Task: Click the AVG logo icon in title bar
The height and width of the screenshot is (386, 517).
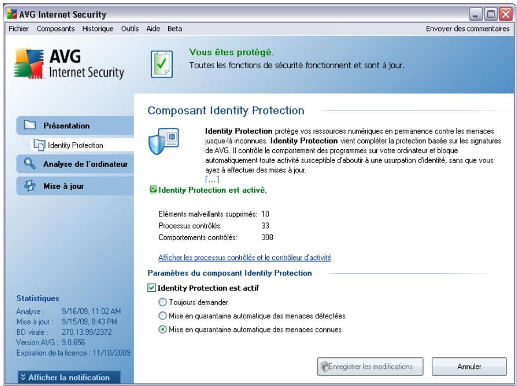Action: [12, 14]
